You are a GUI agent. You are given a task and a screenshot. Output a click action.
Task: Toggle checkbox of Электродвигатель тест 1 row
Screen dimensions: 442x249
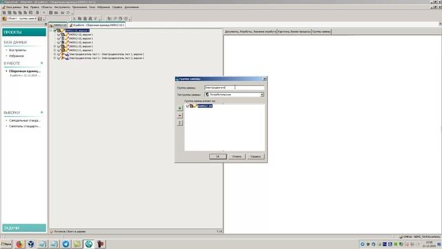(x=59, y=54)
